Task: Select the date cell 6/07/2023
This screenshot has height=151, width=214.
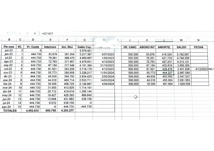Action: 104,55
